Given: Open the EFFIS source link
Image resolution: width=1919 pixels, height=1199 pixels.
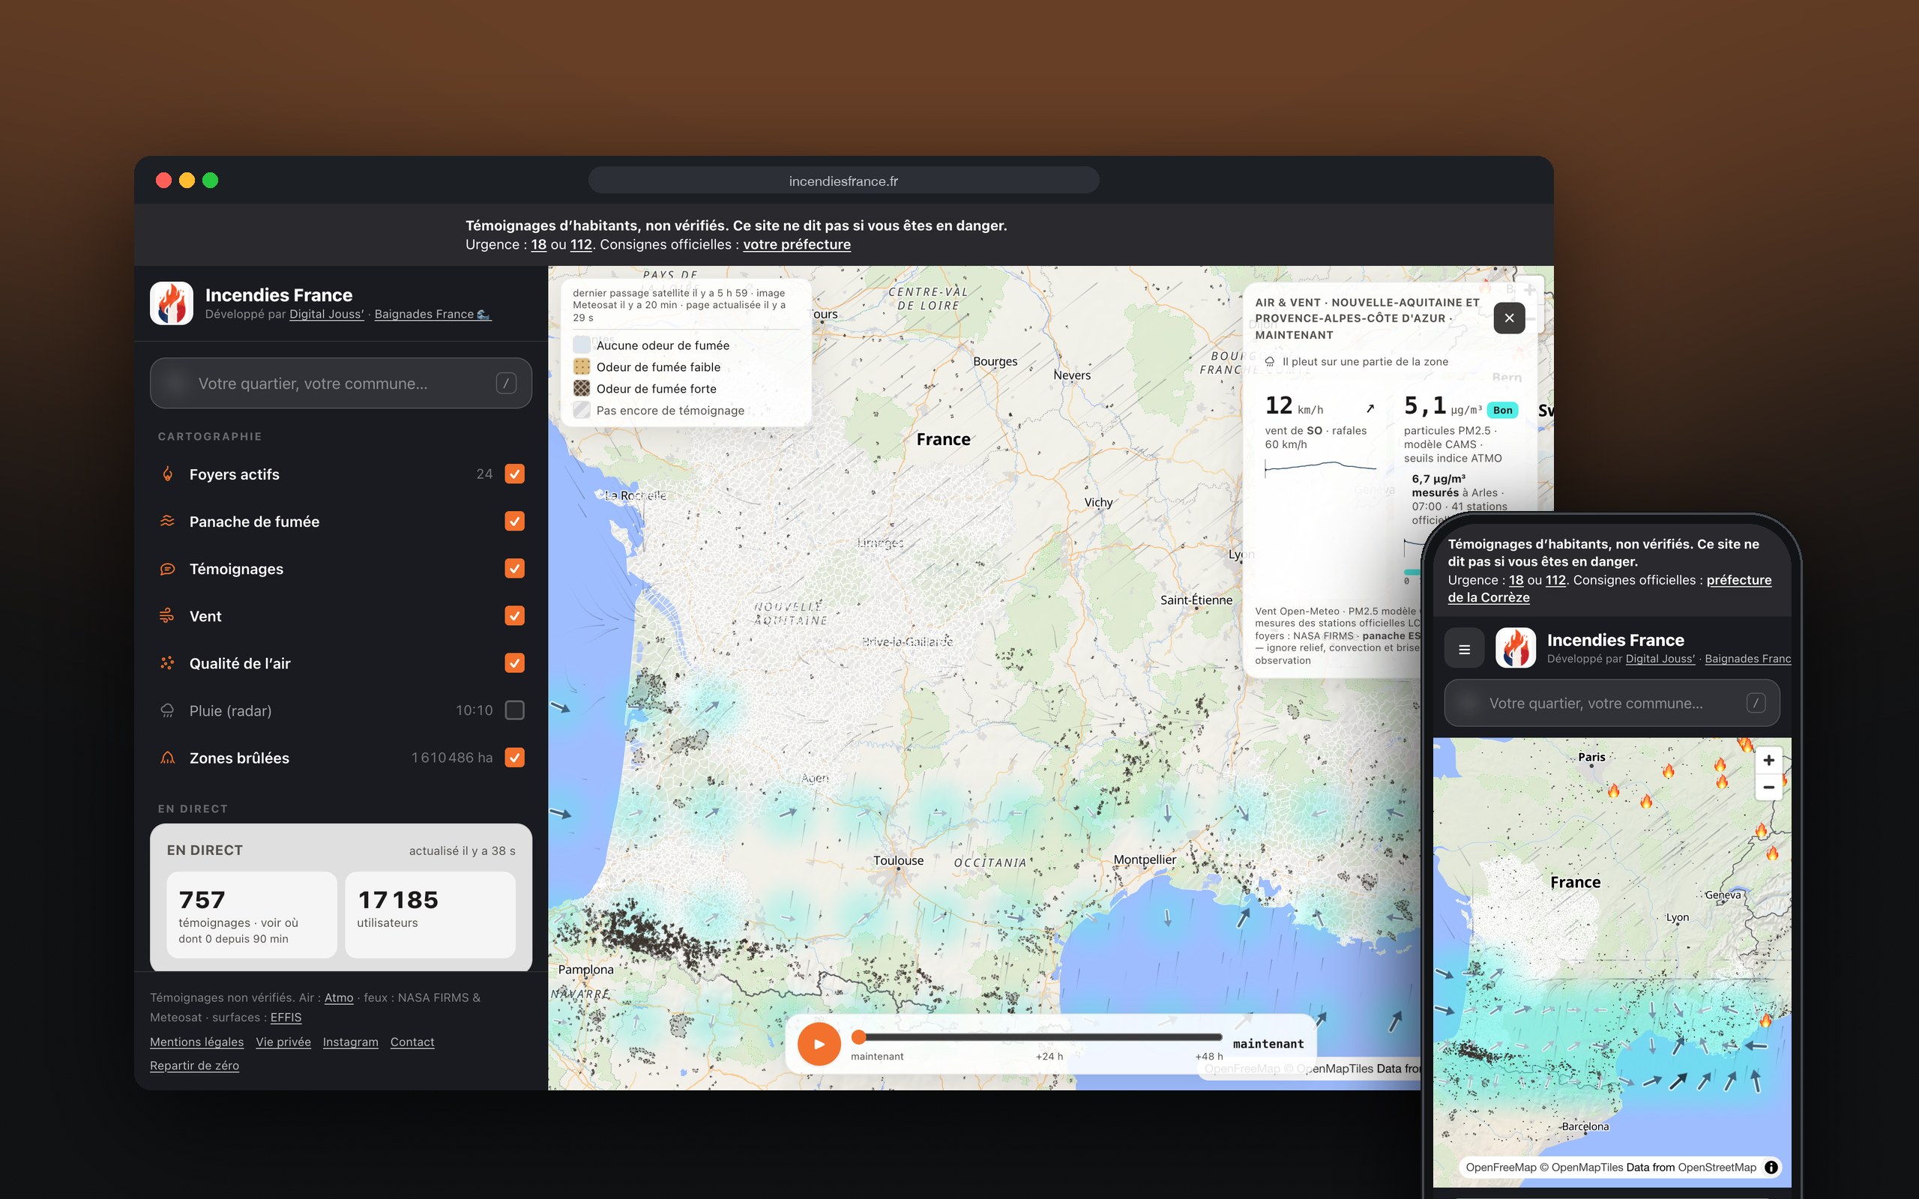Looking at the screenshot, I should click(x=286, y=1018).
